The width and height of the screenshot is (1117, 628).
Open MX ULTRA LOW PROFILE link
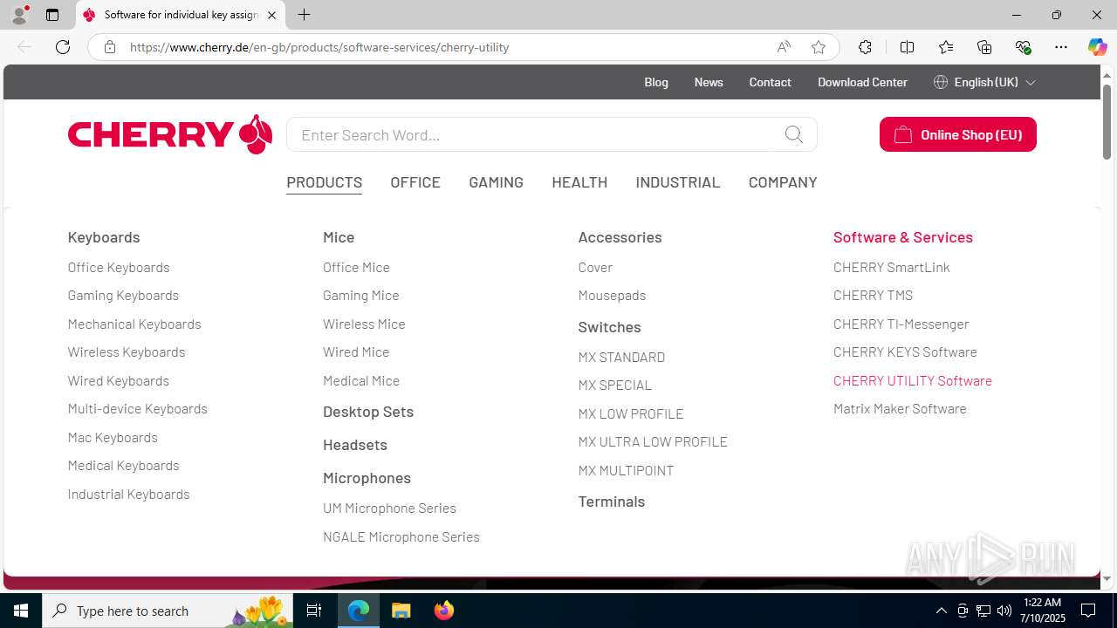tap(653, 441)
